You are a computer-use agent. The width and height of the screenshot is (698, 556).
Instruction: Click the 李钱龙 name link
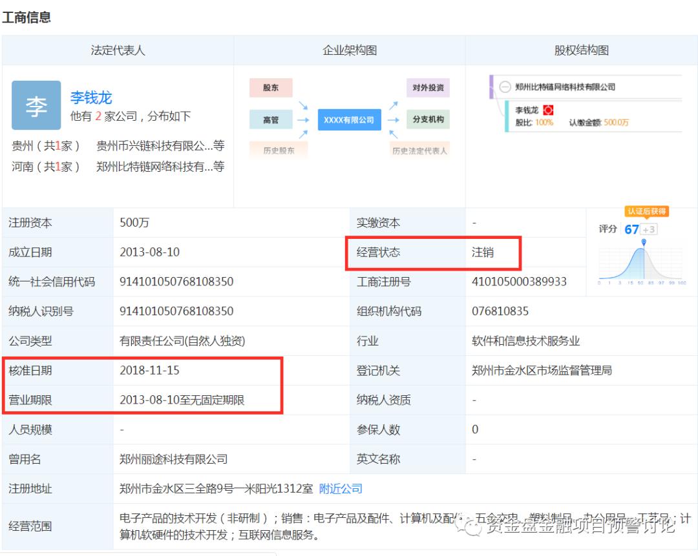90,98
